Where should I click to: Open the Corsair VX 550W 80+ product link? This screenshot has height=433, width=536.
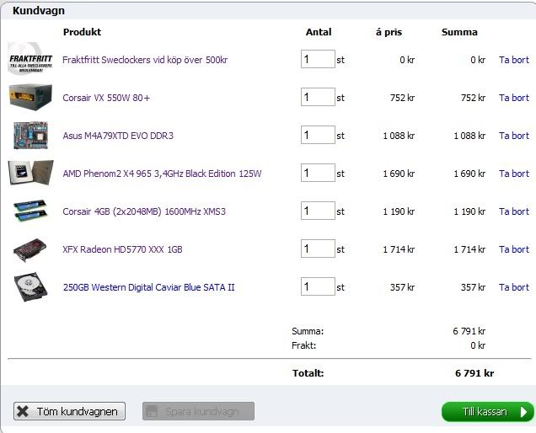(x=106, y=98)
